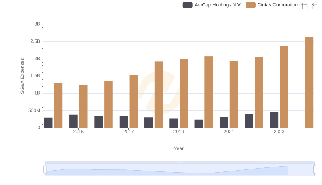322x185 pixels.
Task: Click the top grip of the zoom slider
Action: coord(180,162)
